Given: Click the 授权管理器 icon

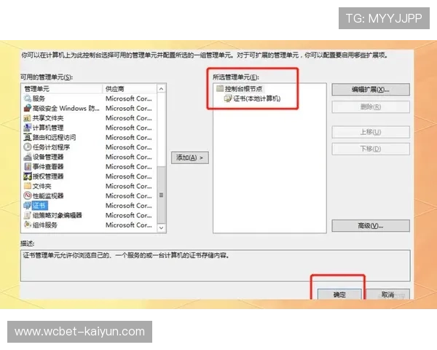Looking at the screenshot, I should click(28, 176).
